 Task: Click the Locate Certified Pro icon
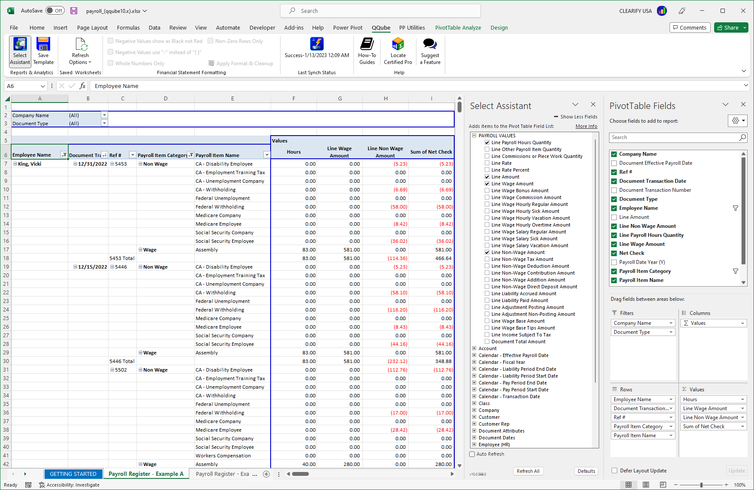click(x=398, y=51)
